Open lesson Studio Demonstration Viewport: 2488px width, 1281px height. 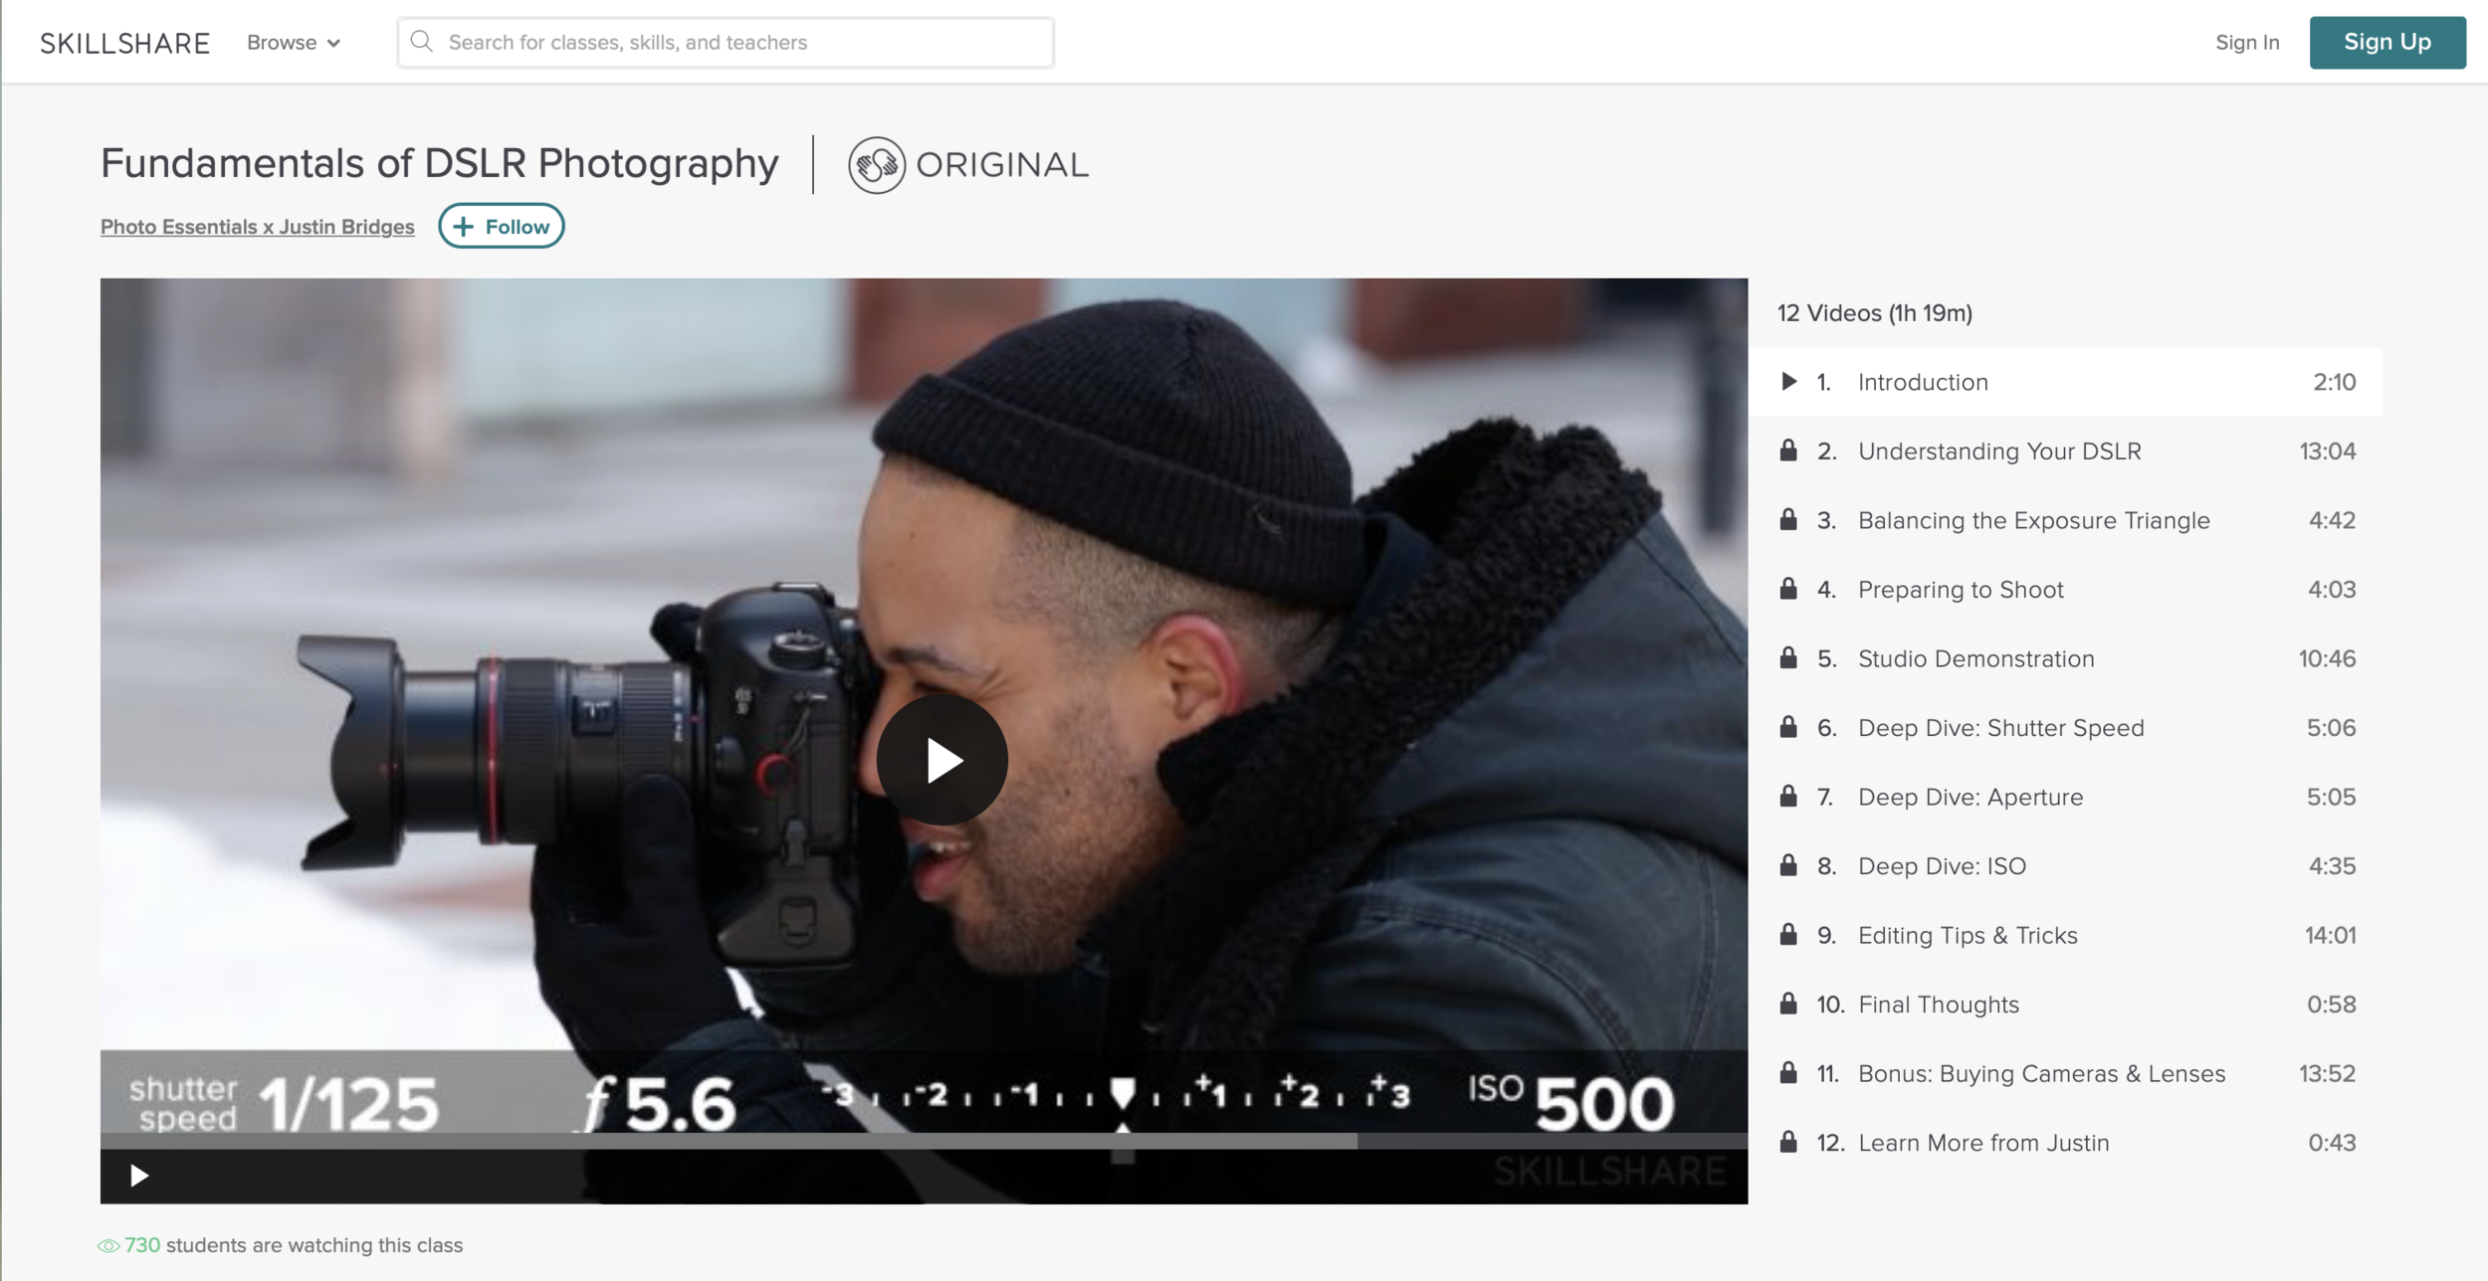click(x=2065, y=658)
